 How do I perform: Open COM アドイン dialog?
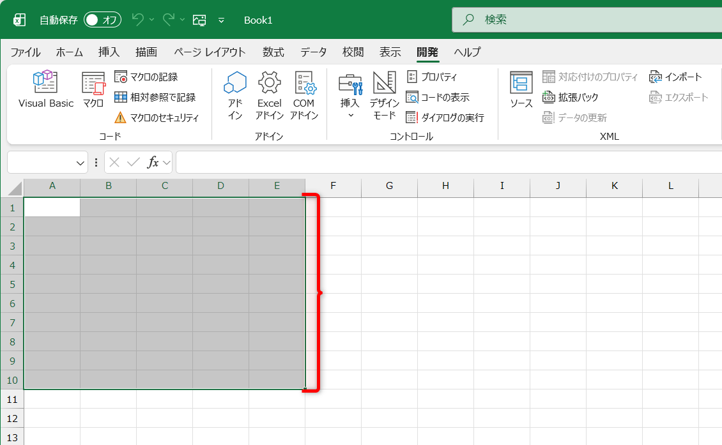(304, 96)
